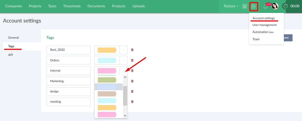Expand the Orders color dropdown
Viewport: 302px width, 121px height.
point(124,60)
